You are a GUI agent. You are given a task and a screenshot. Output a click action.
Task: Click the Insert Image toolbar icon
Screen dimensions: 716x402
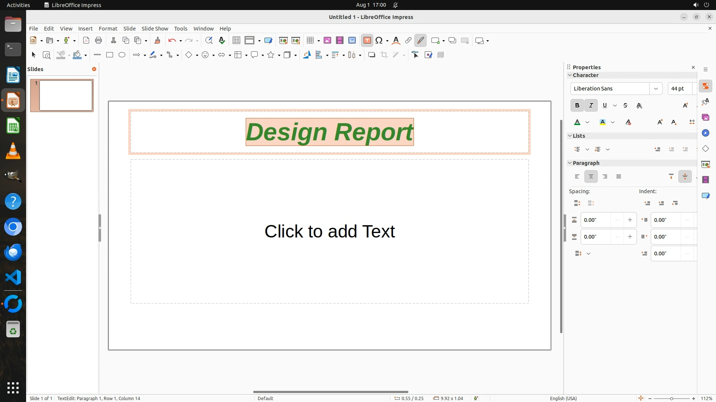point(327,41)
